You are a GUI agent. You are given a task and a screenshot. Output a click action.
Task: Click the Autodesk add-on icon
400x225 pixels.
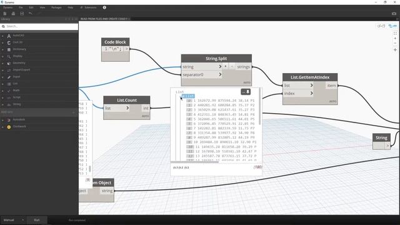click(9, 120)
